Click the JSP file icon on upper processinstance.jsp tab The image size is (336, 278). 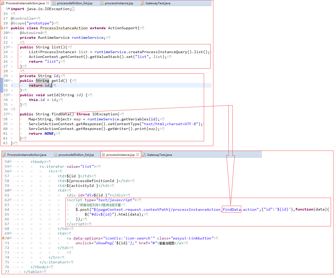pyautogui.click(x=102, y=3)
